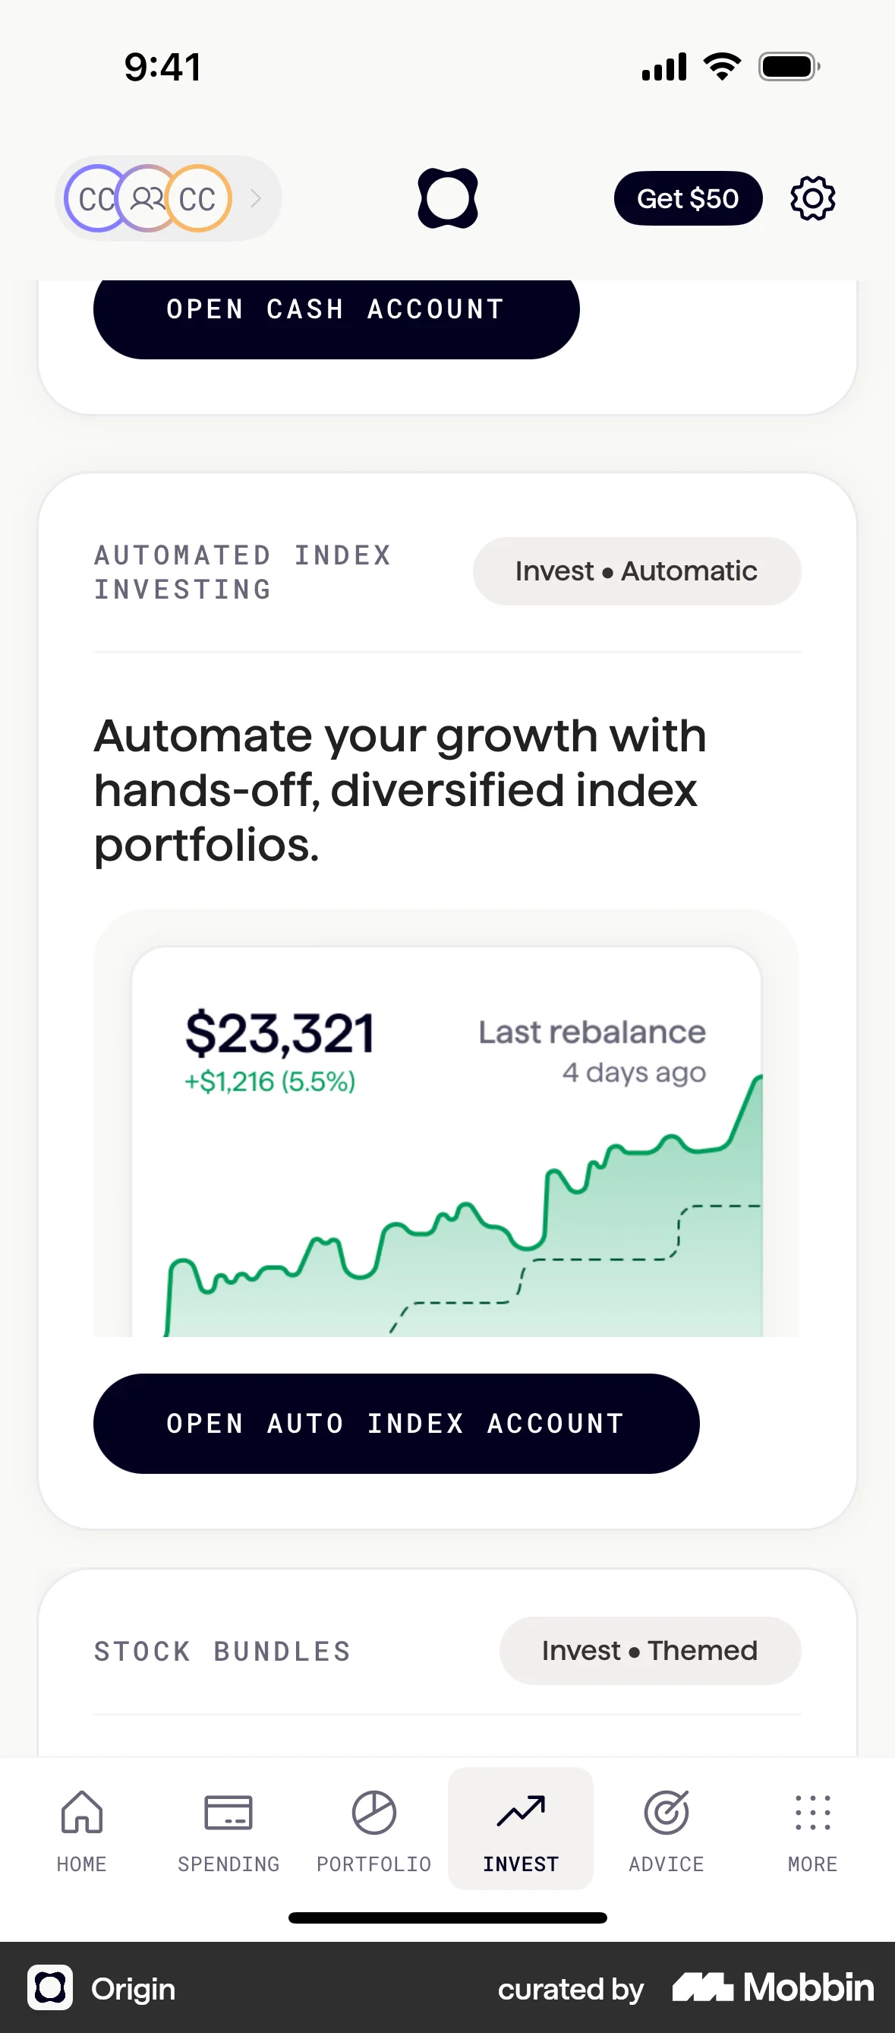Select the shared members avatar icon

(x=147, y=198)
